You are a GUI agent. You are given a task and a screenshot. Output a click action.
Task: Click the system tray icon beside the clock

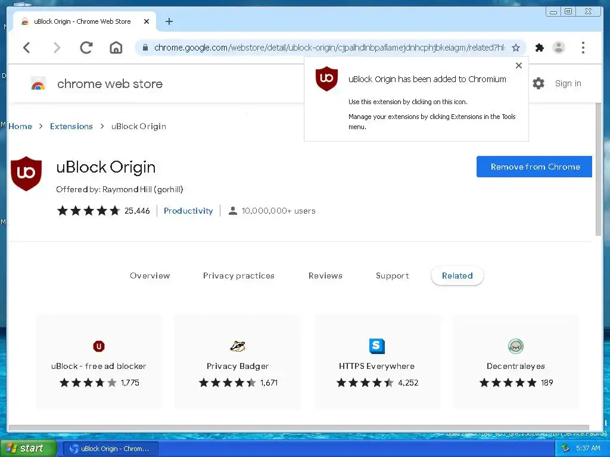click(x=566, y=449)
